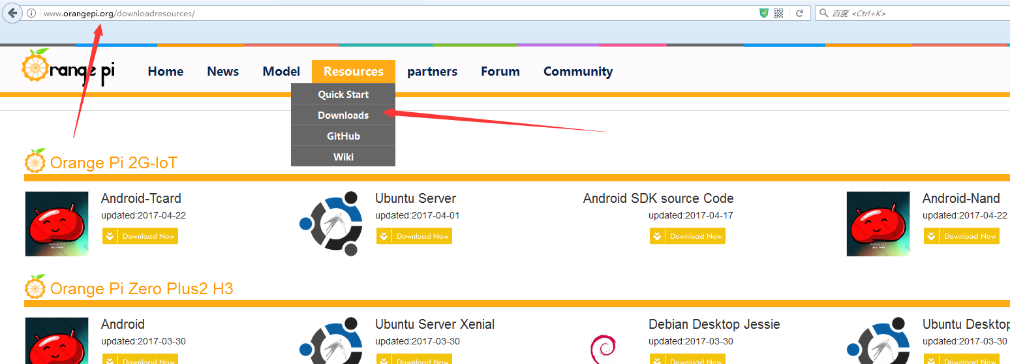
Task: Open the QR code icon in address bar
Action: pos(778,13)
